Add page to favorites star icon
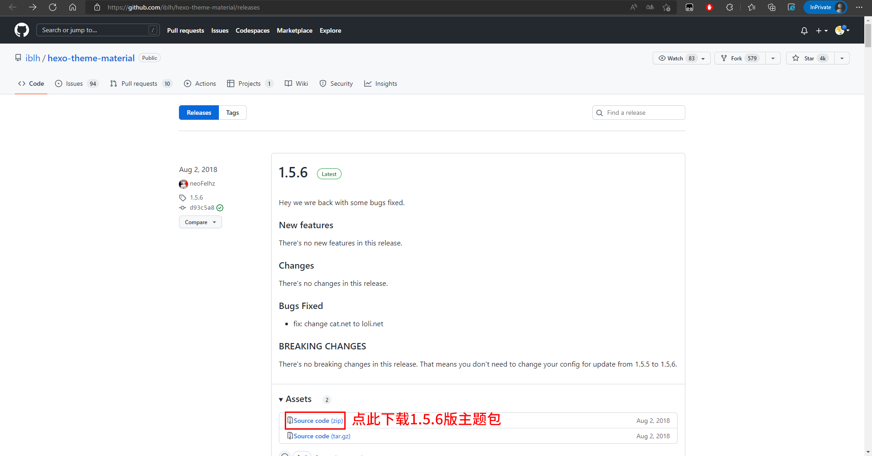Screen dimensions: 872x456 click(x=666, y=7)
